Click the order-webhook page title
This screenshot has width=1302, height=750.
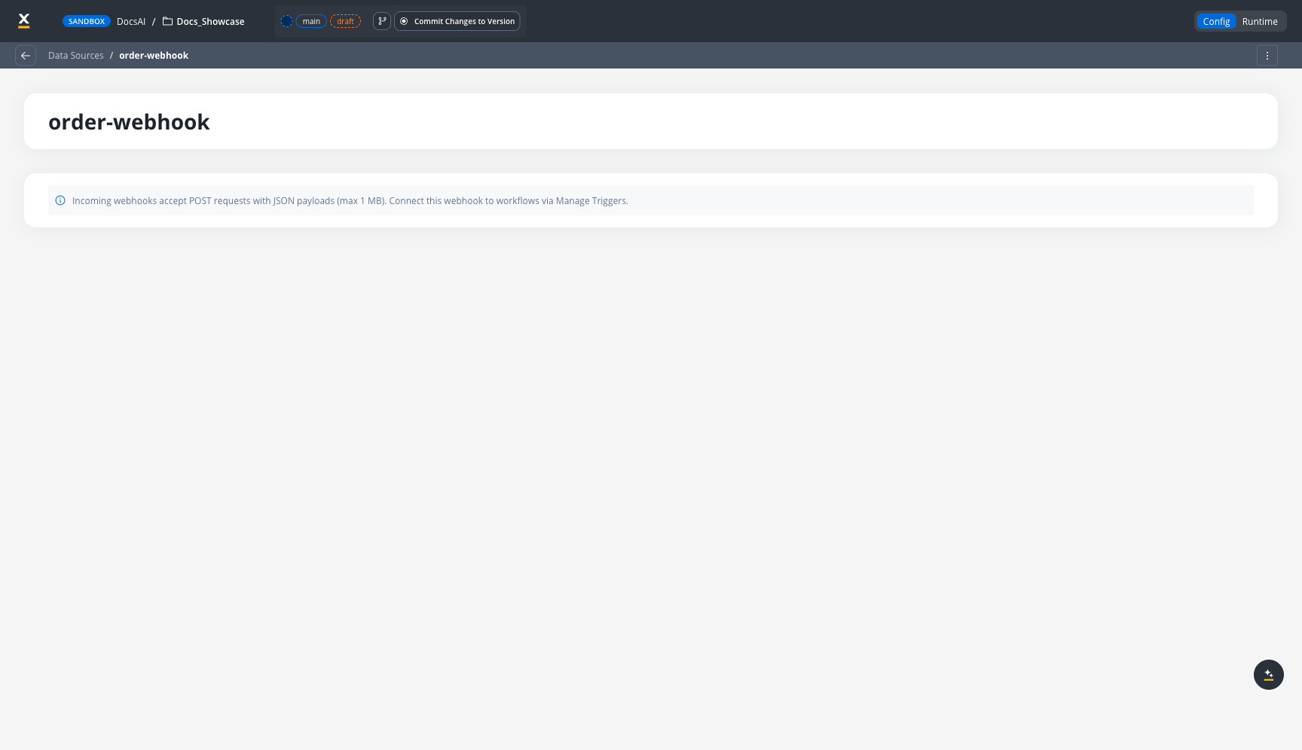129,121
